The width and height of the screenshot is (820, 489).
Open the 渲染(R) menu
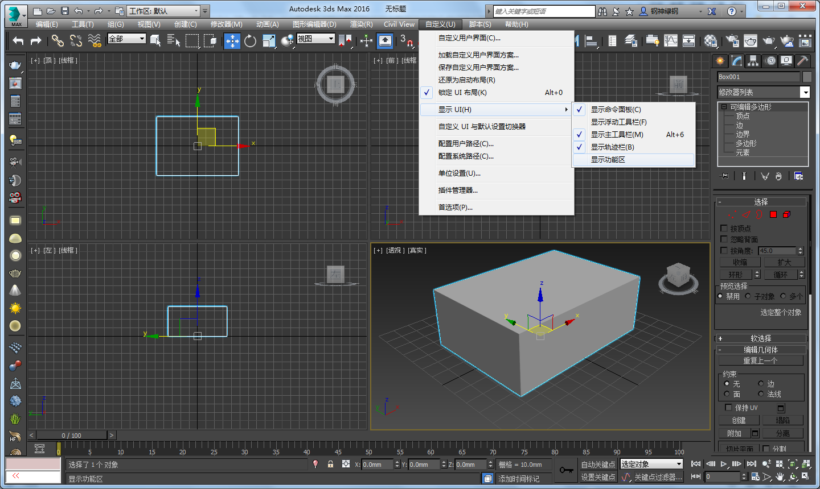pyautogui.click(x=361, y=24)
